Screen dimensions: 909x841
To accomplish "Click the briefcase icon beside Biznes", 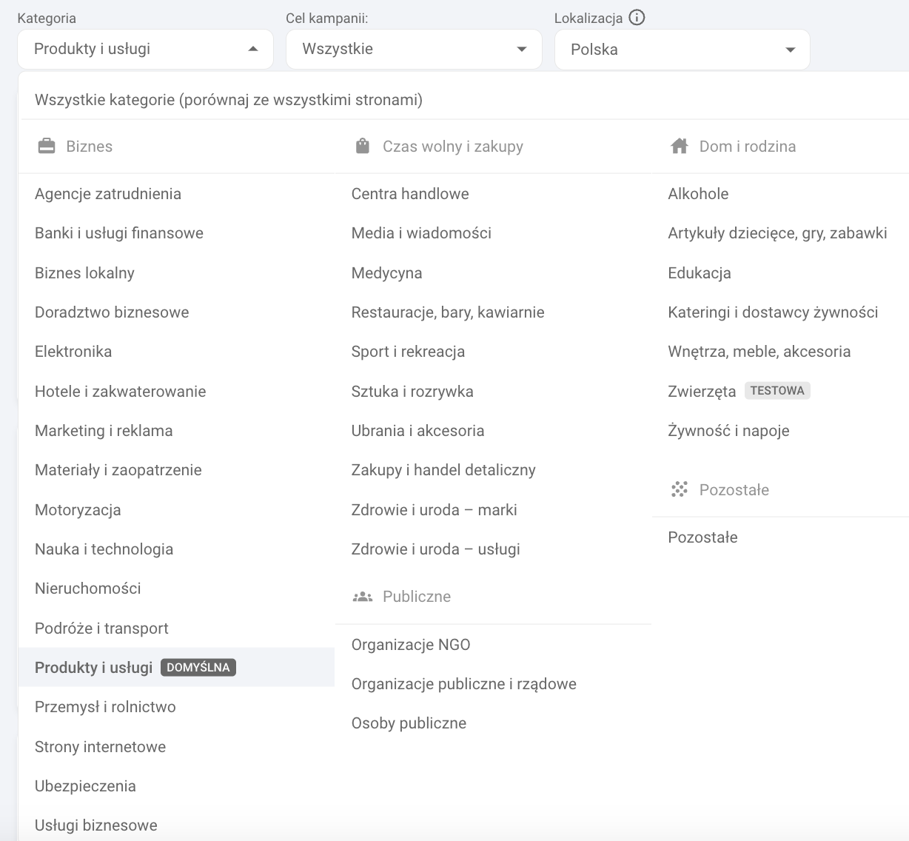I will (47, 147).
